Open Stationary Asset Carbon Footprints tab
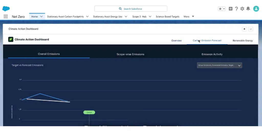The image size is (262, 131). coord(65,17)
